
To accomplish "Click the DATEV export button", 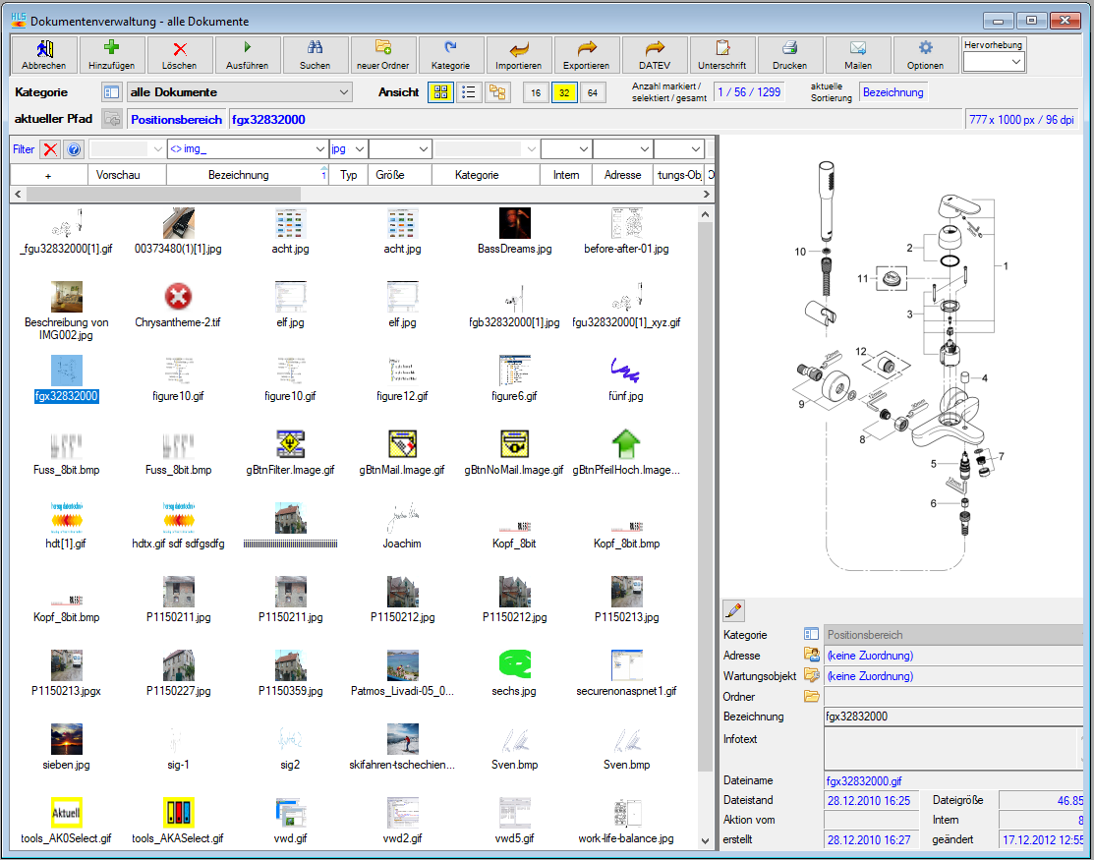I will 654,54.
